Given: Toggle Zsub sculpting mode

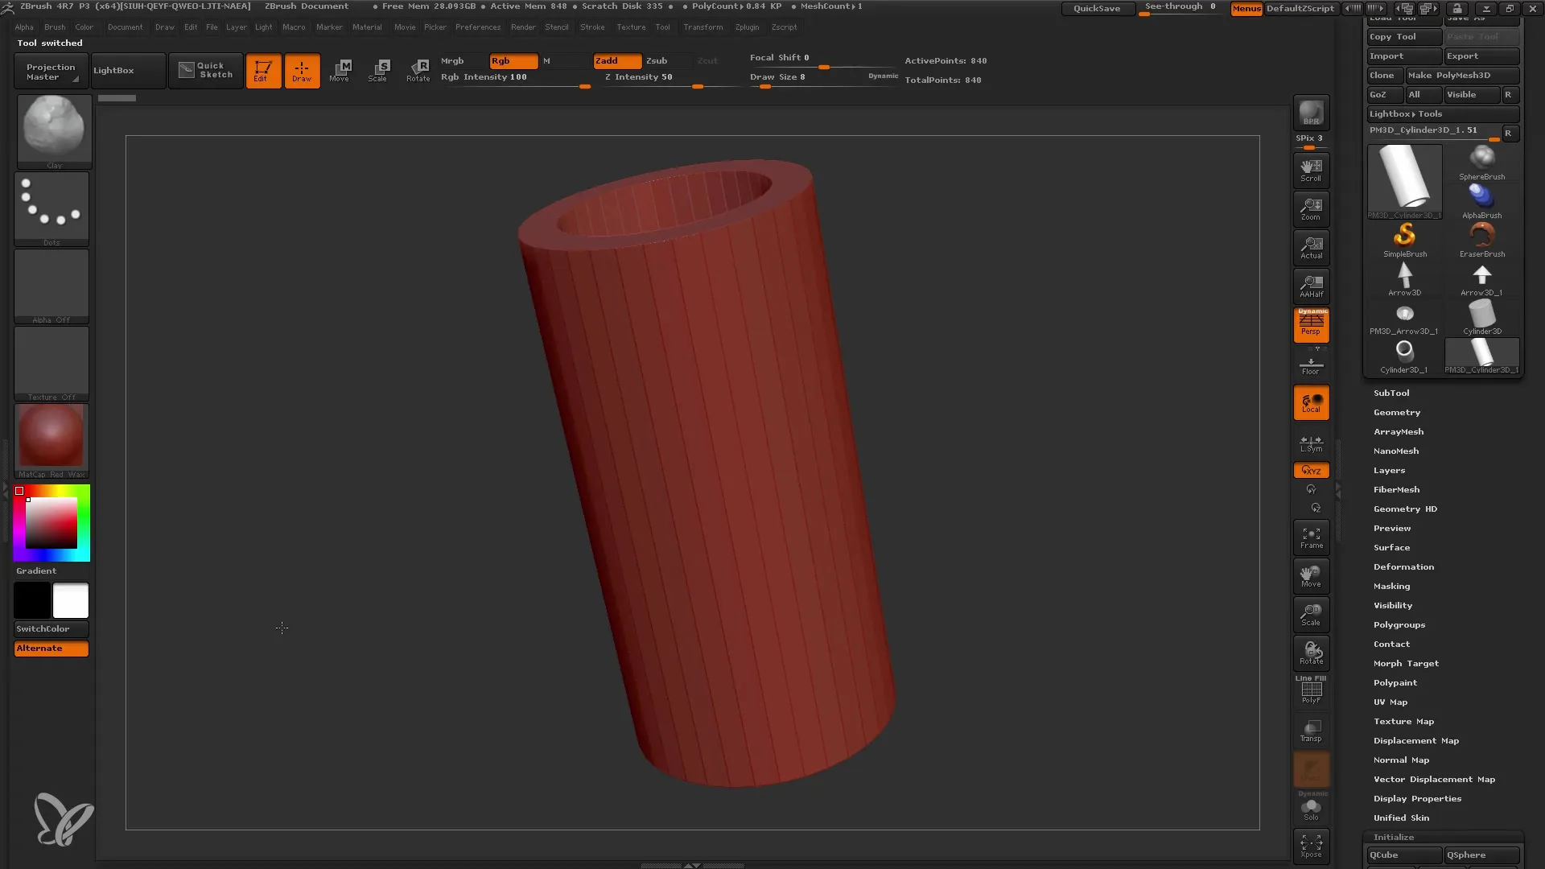Looking at the screenshot, I should coord(657,60).
